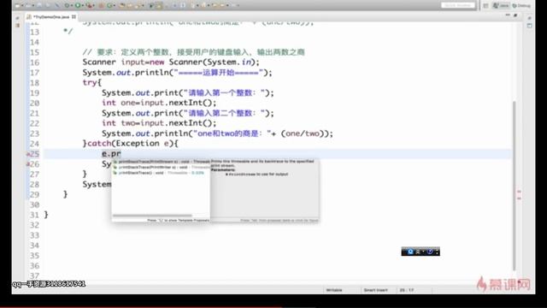Click the first icon on input method bar

[410, 252]
